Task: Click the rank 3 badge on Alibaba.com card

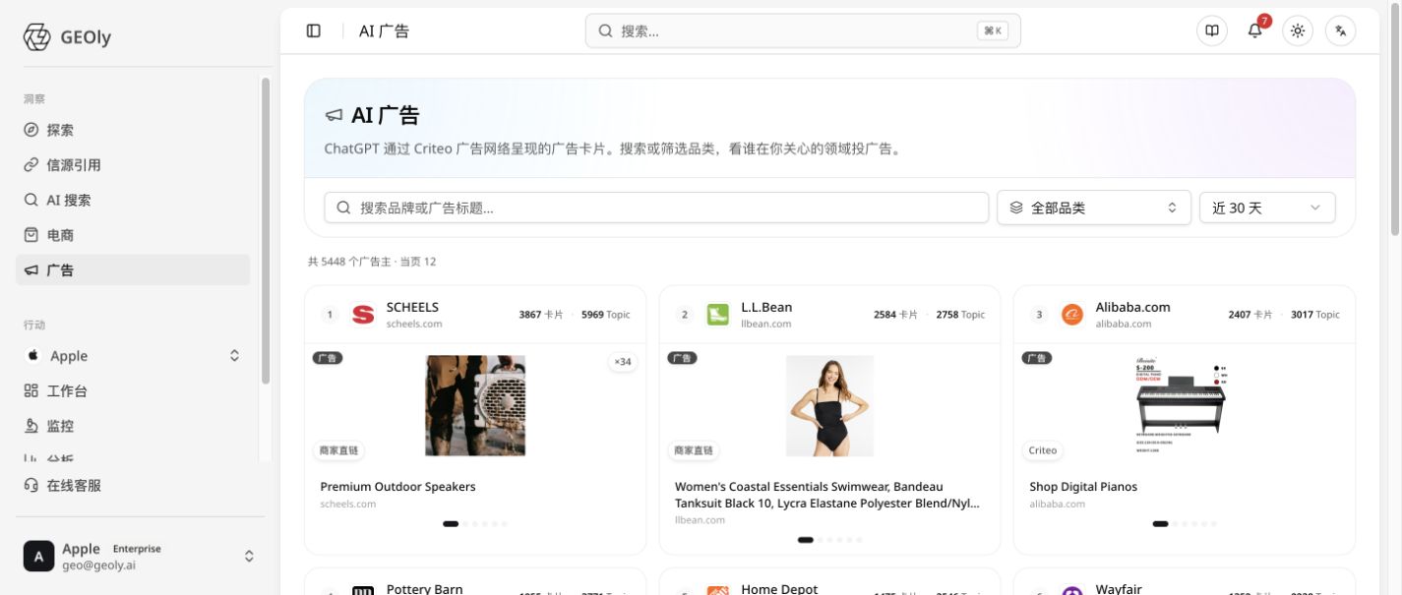Action: (x=1039, y=315)
